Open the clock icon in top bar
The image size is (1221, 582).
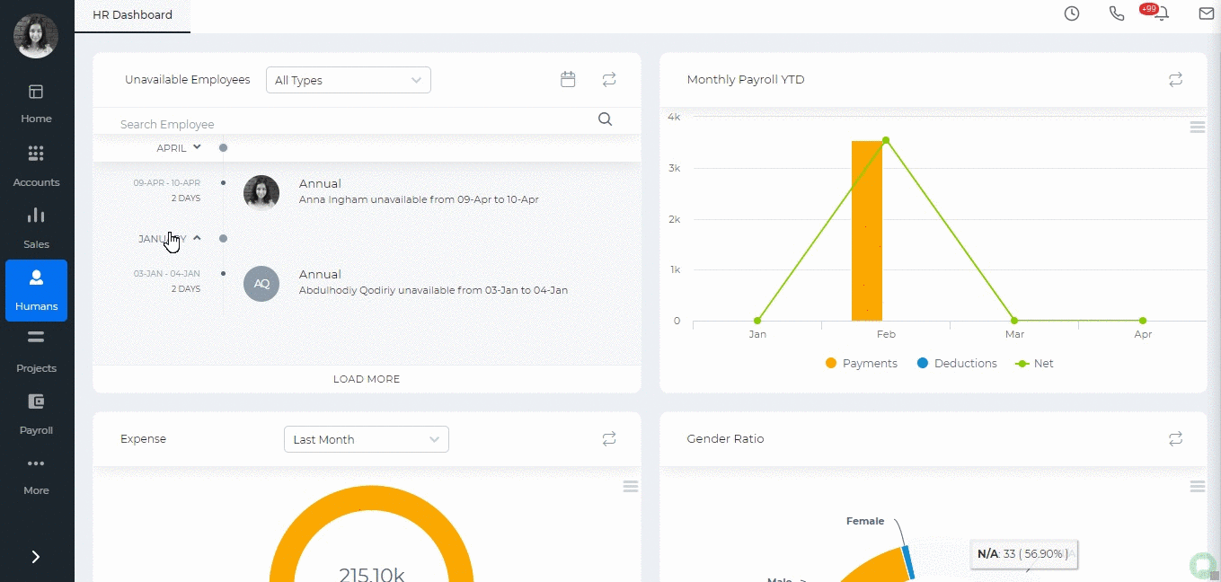coord(1072,13)
